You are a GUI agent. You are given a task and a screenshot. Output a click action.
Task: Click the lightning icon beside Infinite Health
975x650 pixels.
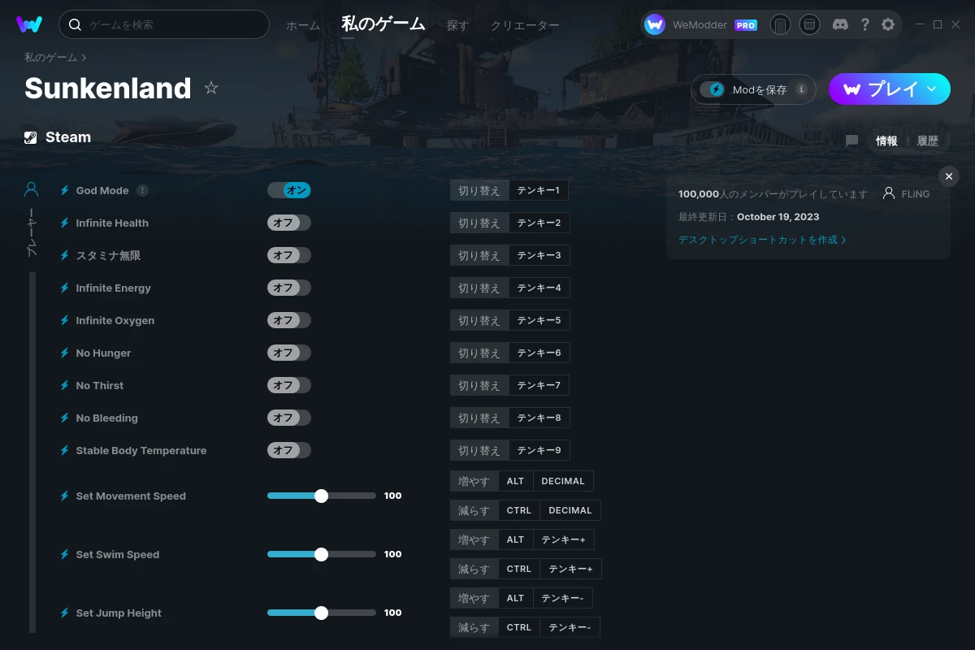click(x=65, y=223)
